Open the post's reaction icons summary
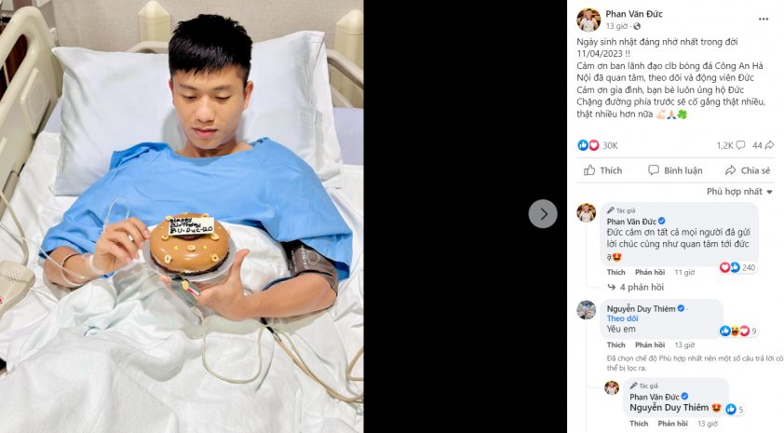This screenshot has height=433, width=784. 588,145
